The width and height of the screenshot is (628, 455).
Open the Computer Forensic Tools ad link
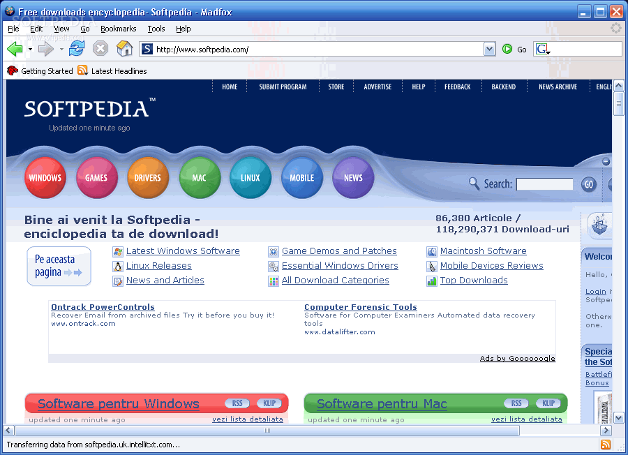(361, 307)
